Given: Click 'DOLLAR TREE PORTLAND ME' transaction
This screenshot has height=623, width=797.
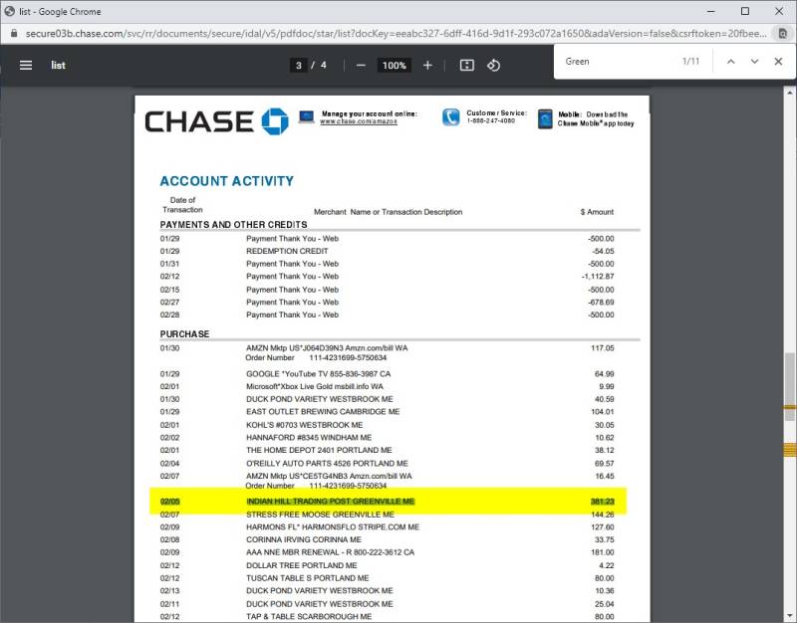Looking at the screenshot, I should (x=302, y=565).
